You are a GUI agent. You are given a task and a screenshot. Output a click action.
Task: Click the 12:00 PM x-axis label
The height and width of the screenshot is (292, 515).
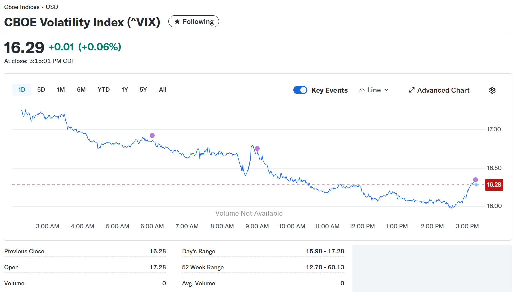click(x=362, y=226)
